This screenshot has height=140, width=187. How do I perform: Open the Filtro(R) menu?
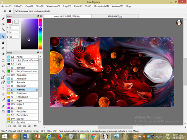coord(40,6)
